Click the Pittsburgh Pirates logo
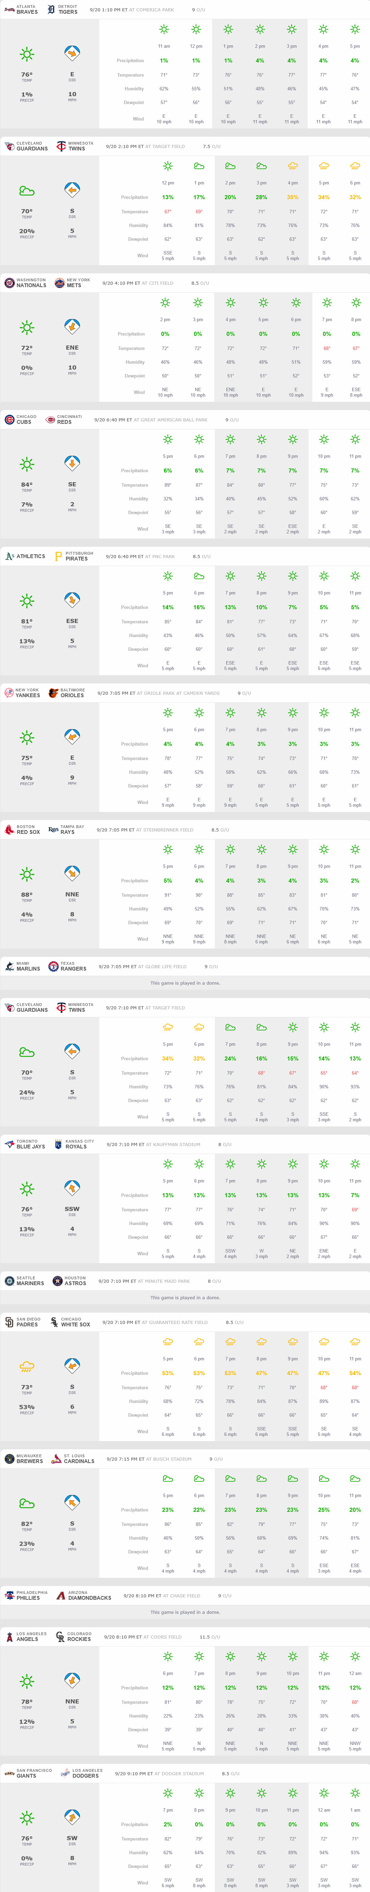This screenshot has width=370, height=1892. pyautogui.click(x=59, y=556)
